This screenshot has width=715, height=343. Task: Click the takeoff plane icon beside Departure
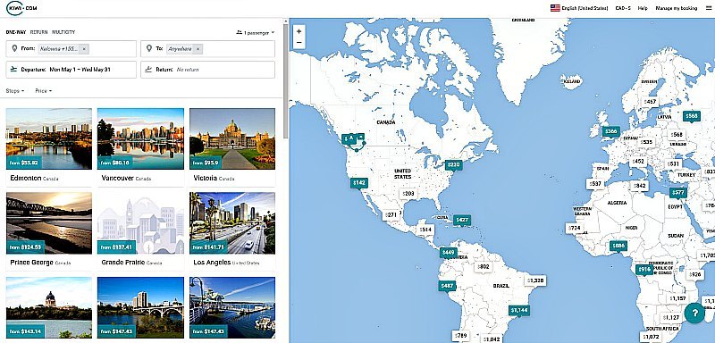coord(14,70)
